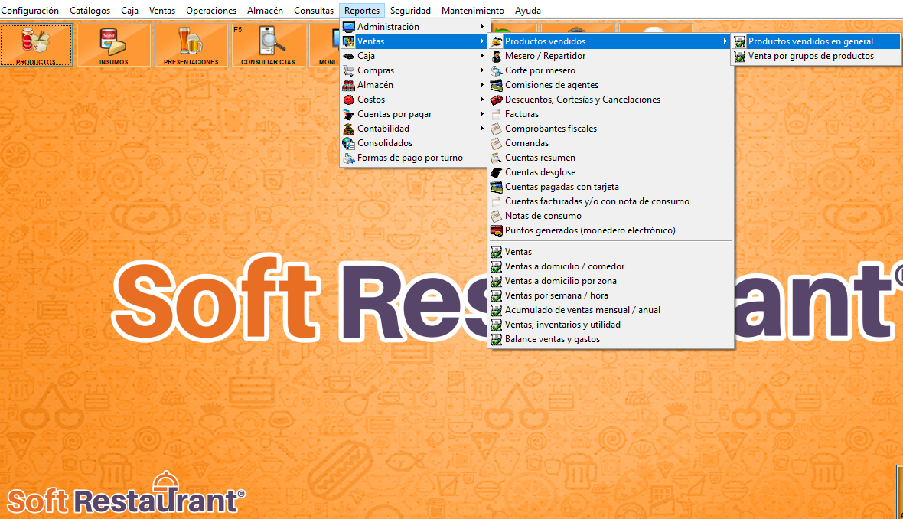Click the Ventas por semana / hora icon

(x=497, y=295)
